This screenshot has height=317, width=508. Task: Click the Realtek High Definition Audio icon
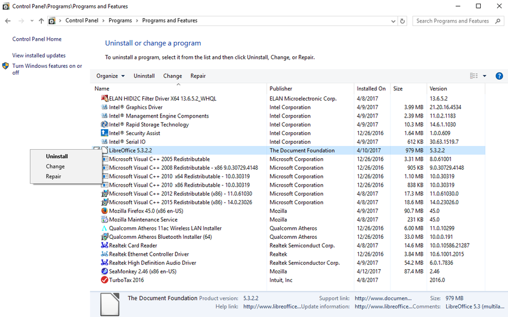tap(104, 262)
